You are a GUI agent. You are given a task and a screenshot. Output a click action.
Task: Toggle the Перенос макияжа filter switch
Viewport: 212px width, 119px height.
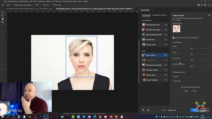[x=166, y=80]
